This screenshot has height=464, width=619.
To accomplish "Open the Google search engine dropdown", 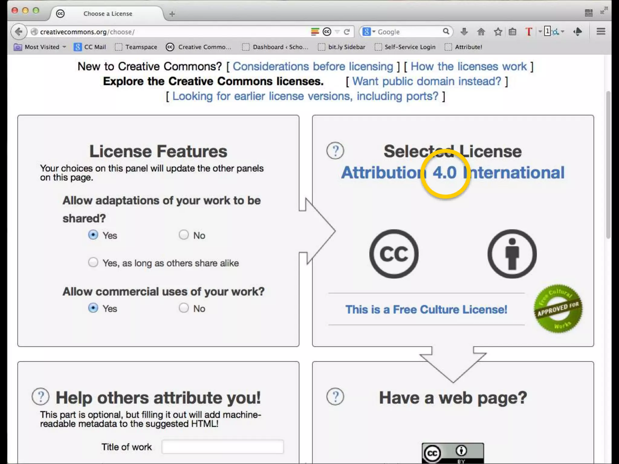I will pyautogui.click(x=369, y=32).
